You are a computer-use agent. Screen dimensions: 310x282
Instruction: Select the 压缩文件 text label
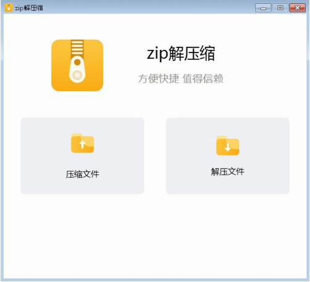tap(82, 174)
